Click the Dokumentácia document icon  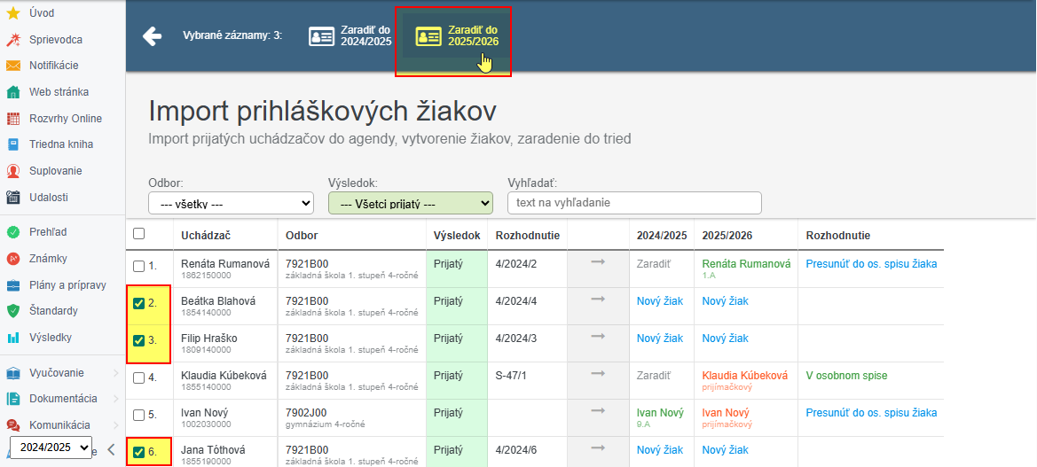pos(12,399)
